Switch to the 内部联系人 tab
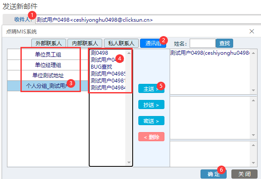The image size is (261, 179). coord(85,43)
